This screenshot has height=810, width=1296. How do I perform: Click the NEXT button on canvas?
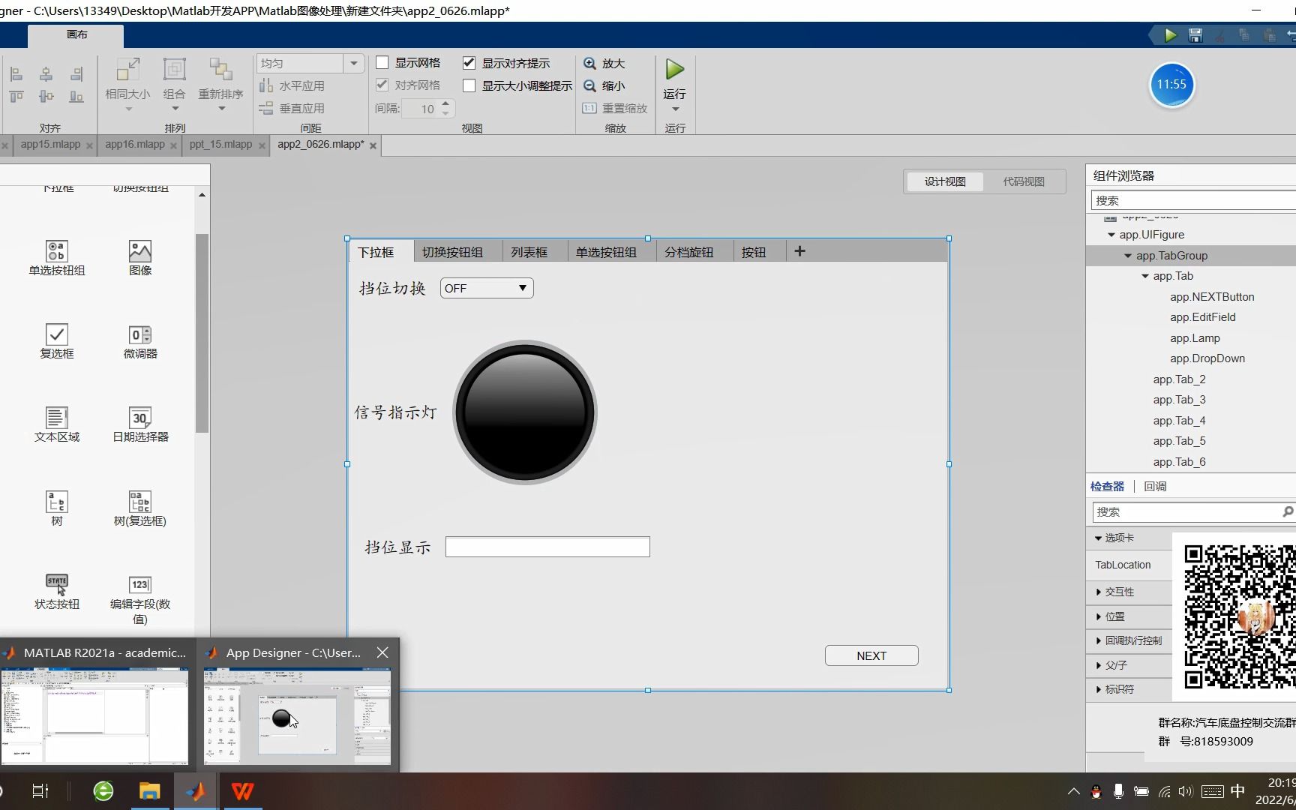pos(871,655)
